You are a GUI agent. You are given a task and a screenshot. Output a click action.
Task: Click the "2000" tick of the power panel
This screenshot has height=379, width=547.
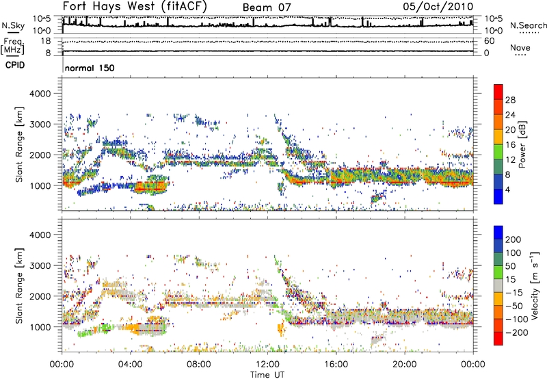click(x=40, y=155)
